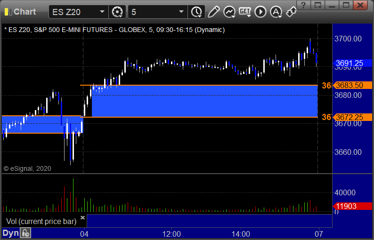Expand the ES Z20 symbol dropdown
This screenshot has width=374, height=240.
102,12
